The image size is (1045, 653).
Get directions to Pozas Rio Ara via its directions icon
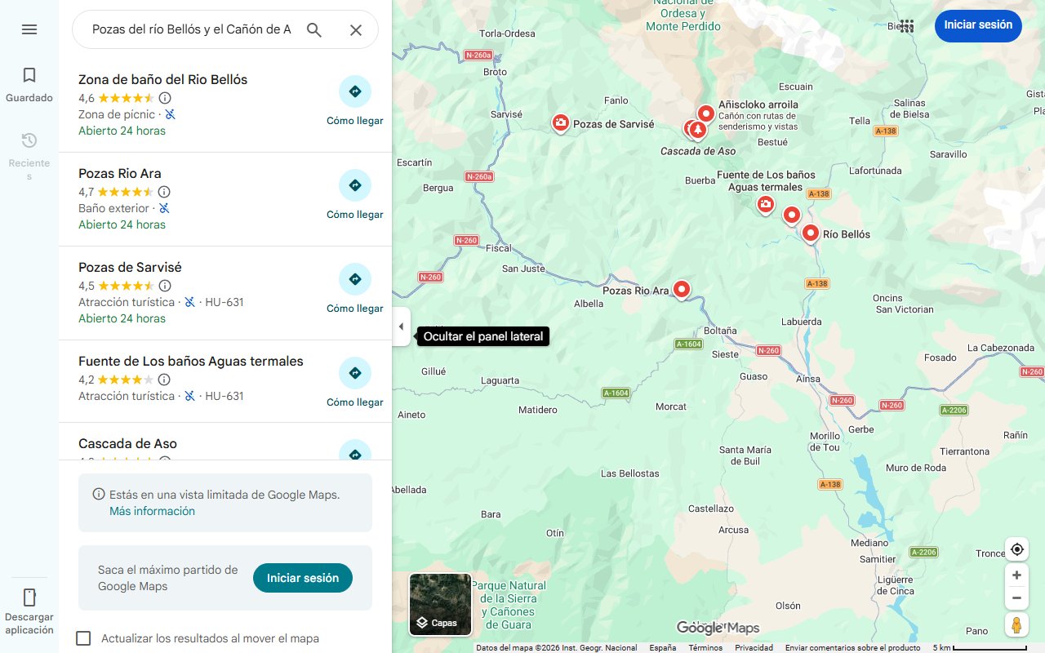(x=355, y=185)
